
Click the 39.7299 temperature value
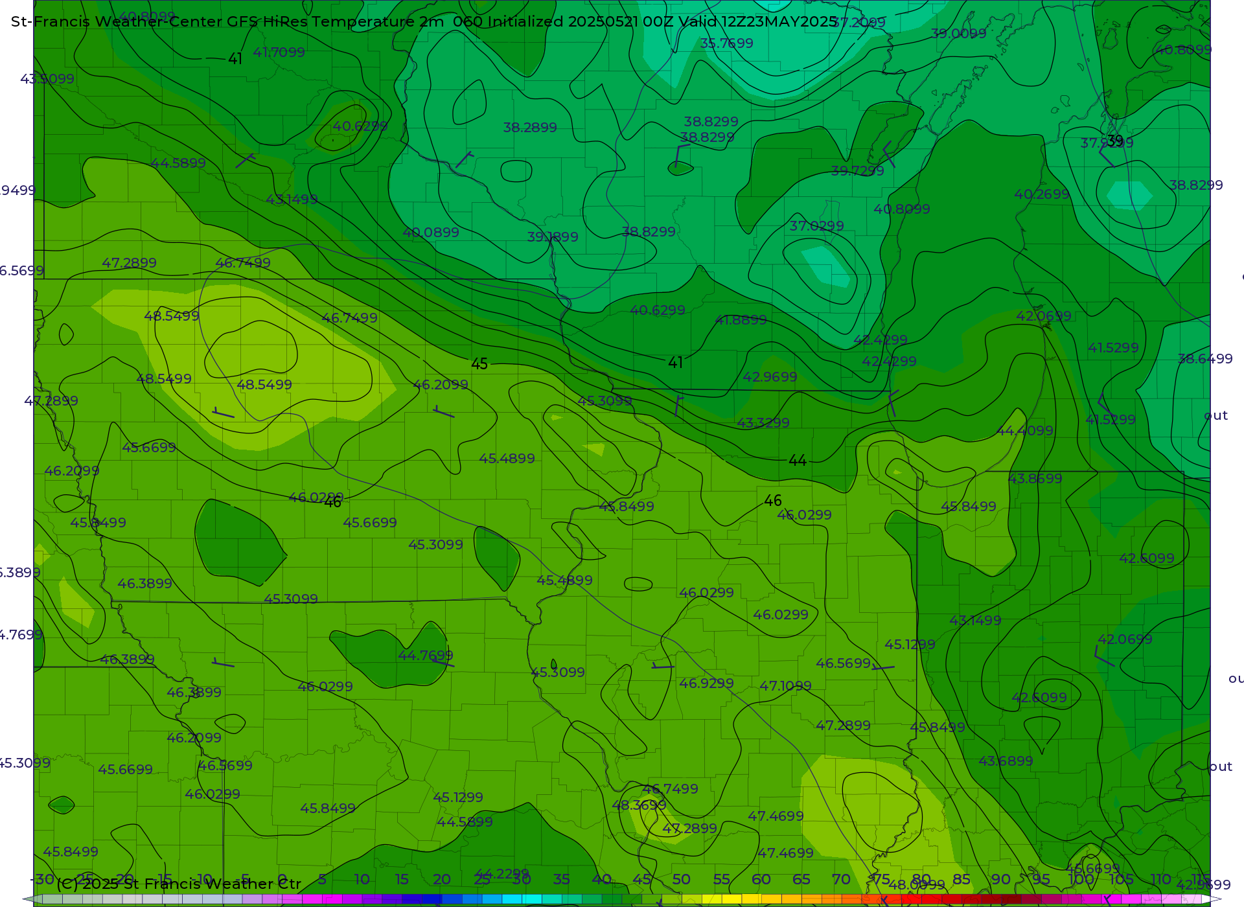click(857, 171)
